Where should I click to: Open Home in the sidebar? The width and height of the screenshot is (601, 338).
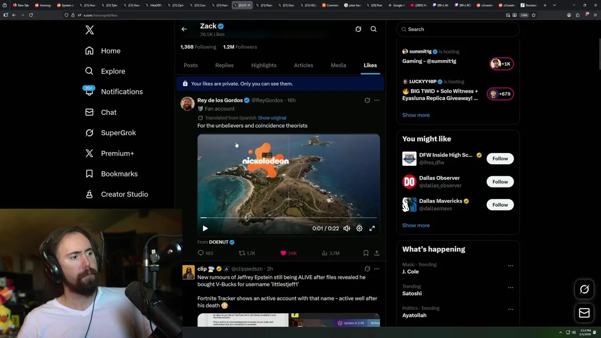[x=103, y=51]
